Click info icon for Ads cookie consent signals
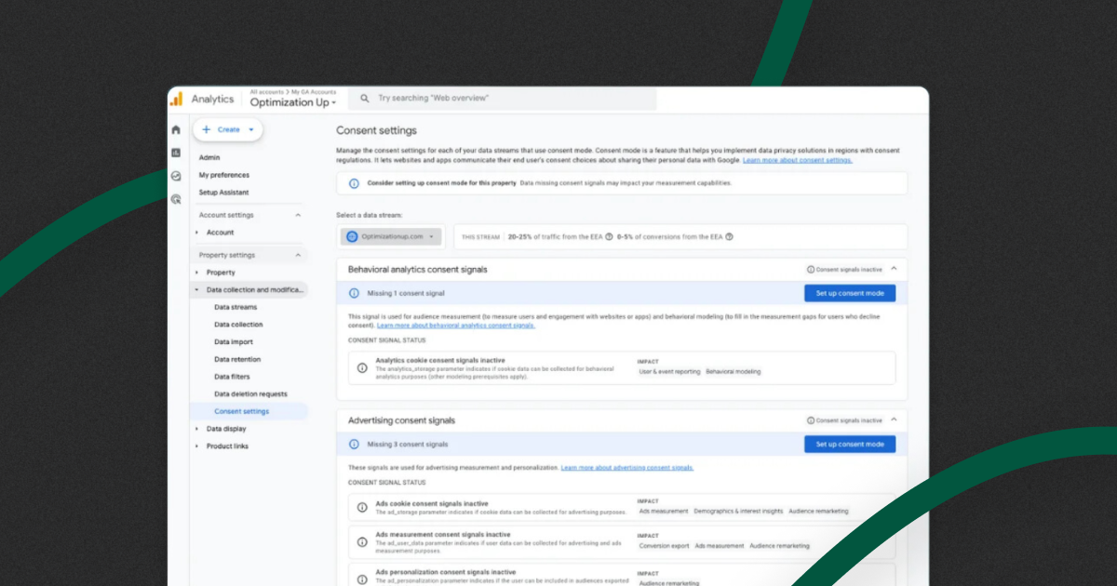1117x586 pixels. tap(362, 508)
